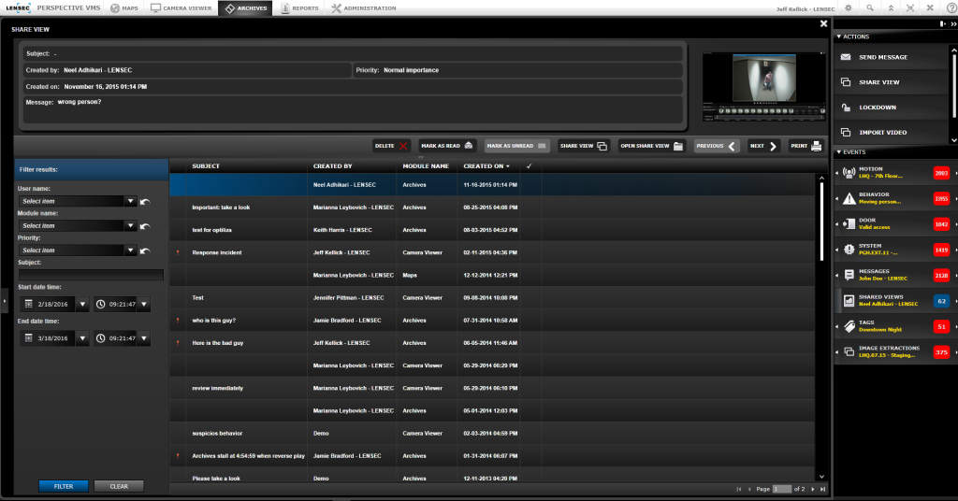This screenshot has height=501, width=958.
Task: Open the User name dropdown
Action: click(130, 201)
